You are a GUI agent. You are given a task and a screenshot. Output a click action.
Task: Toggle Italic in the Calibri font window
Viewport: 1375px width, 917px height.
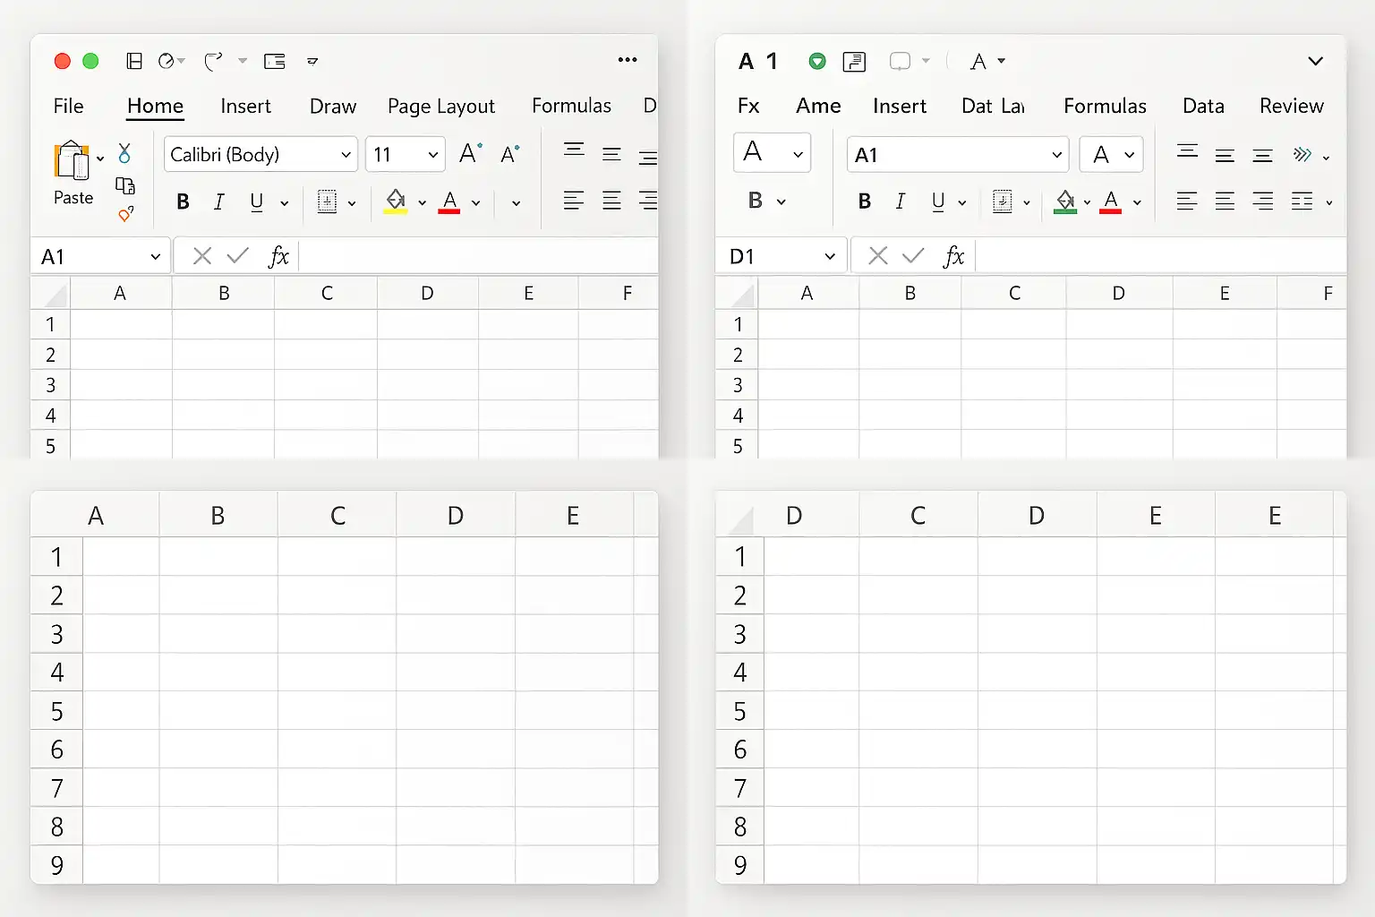218,202
